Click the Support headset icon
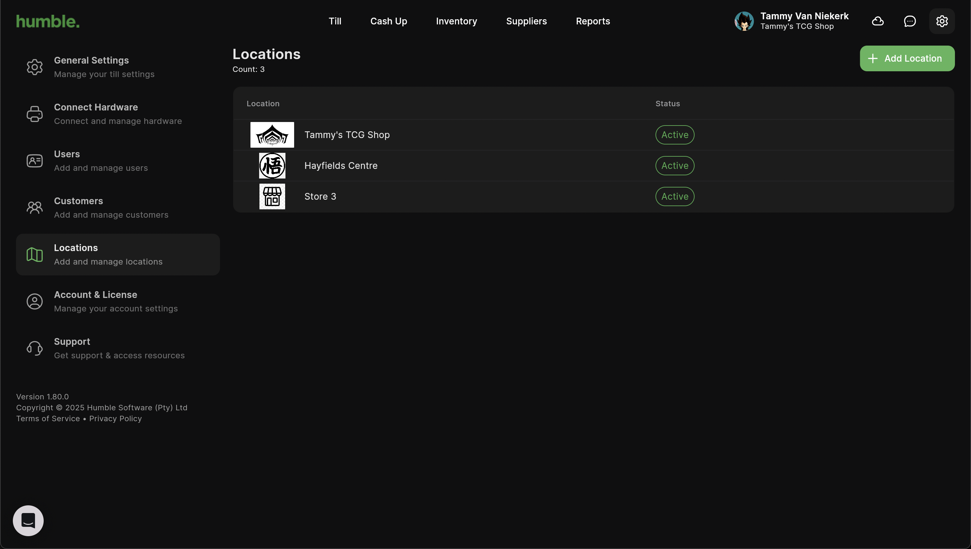This screenshot has height=549, width=971. point(35,348)
